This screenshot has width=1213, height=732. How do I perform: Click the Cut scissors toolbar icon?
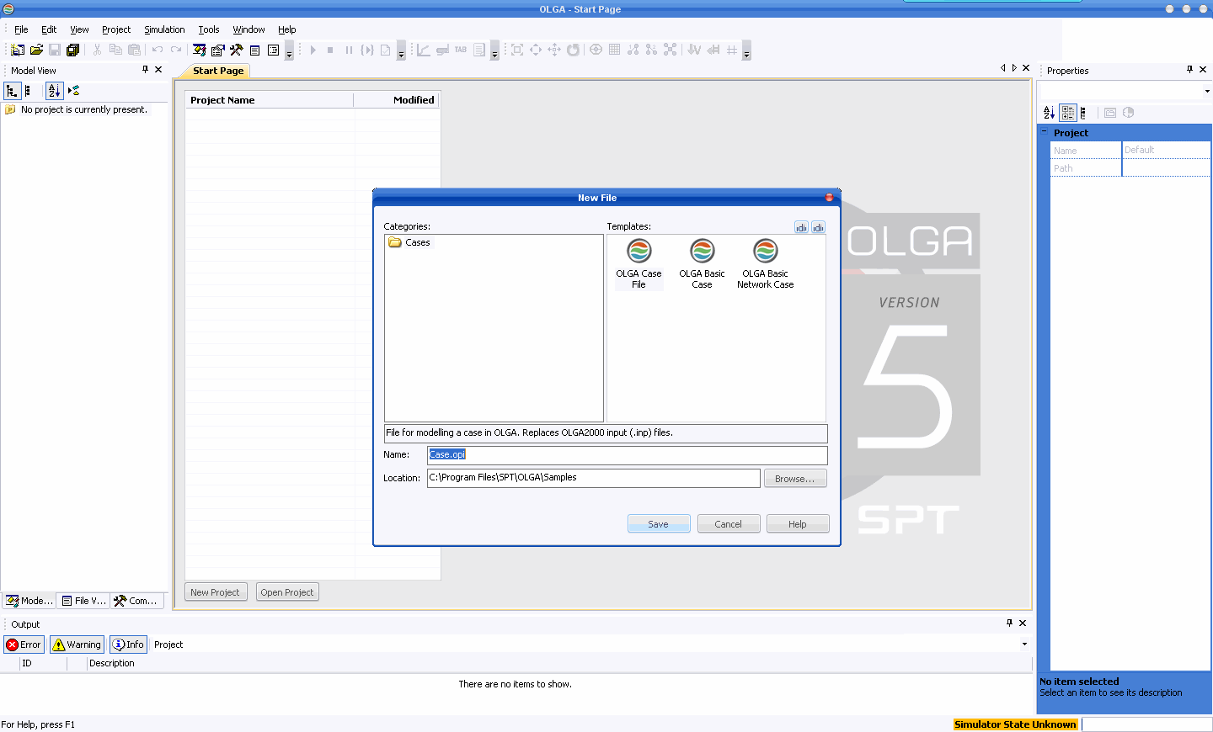tap(97, 50)
